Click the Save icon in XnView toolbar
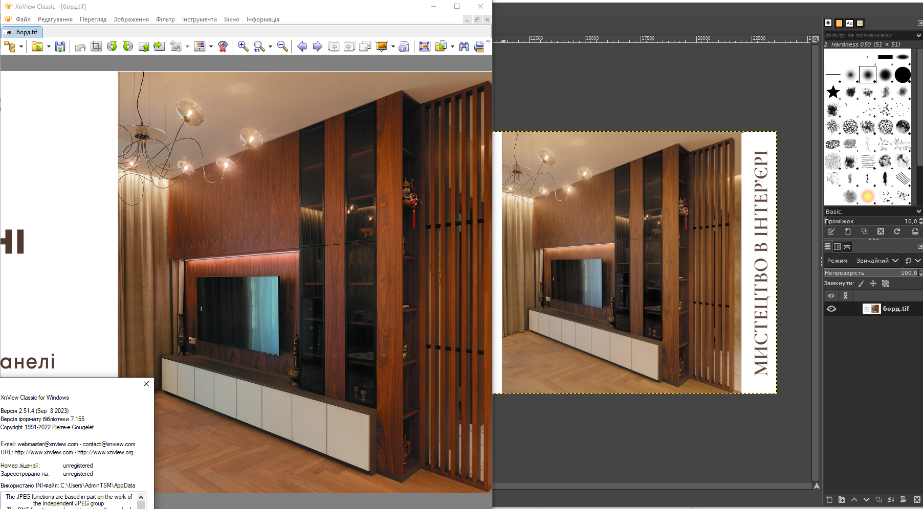 coord(60,47)
